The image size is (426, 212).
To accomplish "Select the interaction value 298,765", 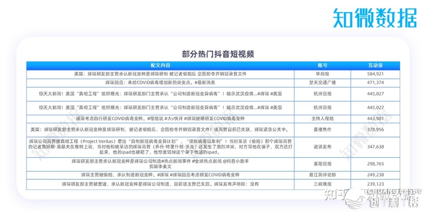I will coord(375,164).
